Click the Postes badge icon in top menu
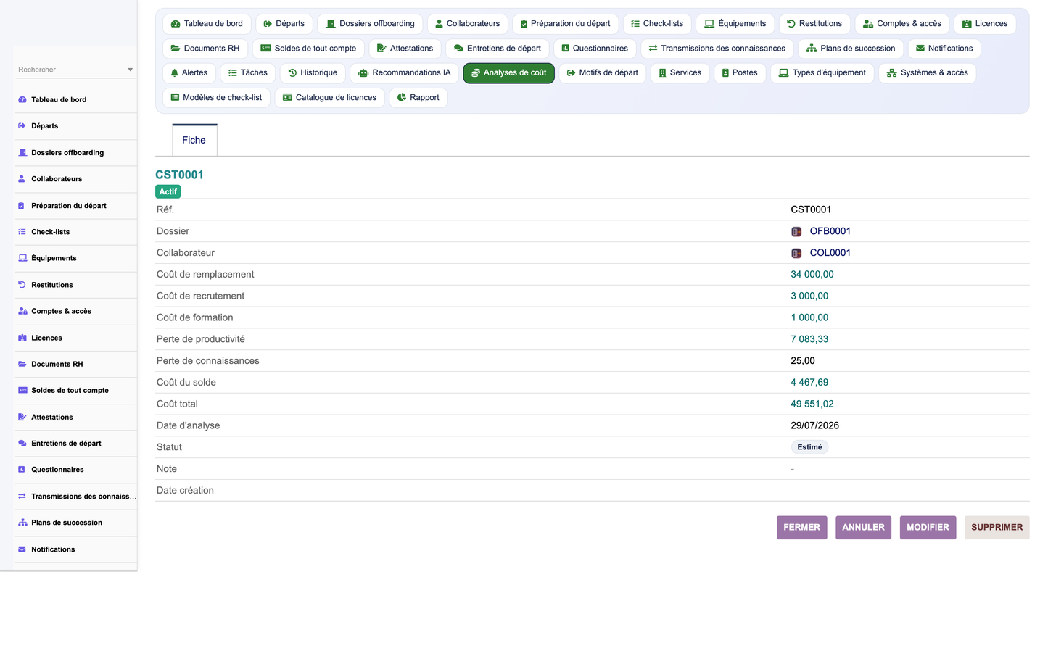Viewport: 1048px width, 648px height. 725,73
